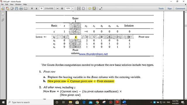The width and height of the screenshot is (187, 105).
Task: Click the highlighted pivot element 6
Action: point(76,37)
